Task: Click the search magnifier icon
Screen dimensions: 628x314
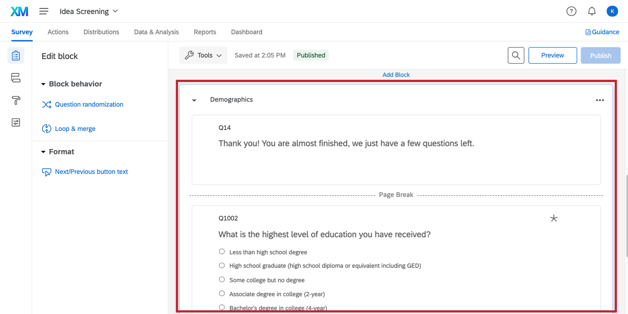Action: click(516, 55)
